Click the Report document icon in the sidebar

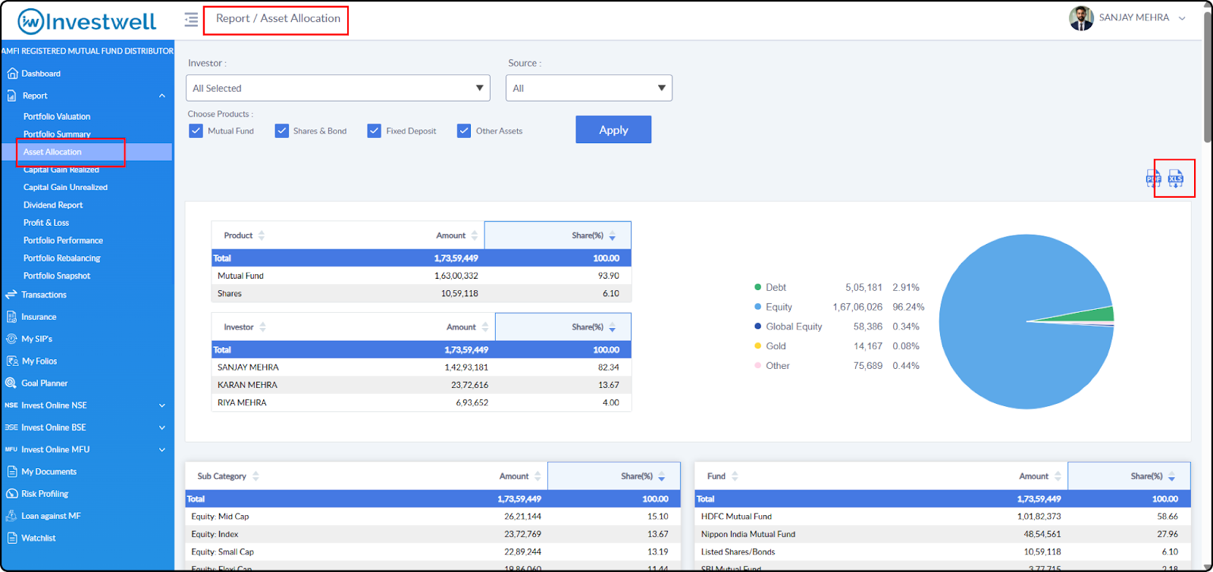(12, 95)
